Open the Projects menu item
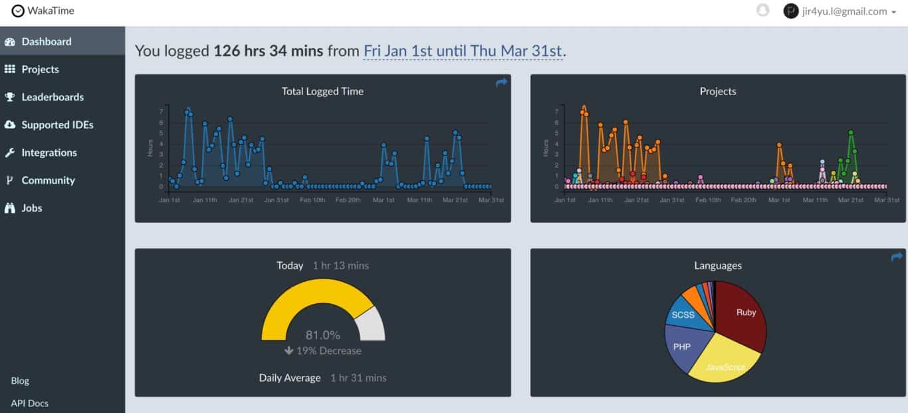This screenshot has width=908, height=413. 62,69
